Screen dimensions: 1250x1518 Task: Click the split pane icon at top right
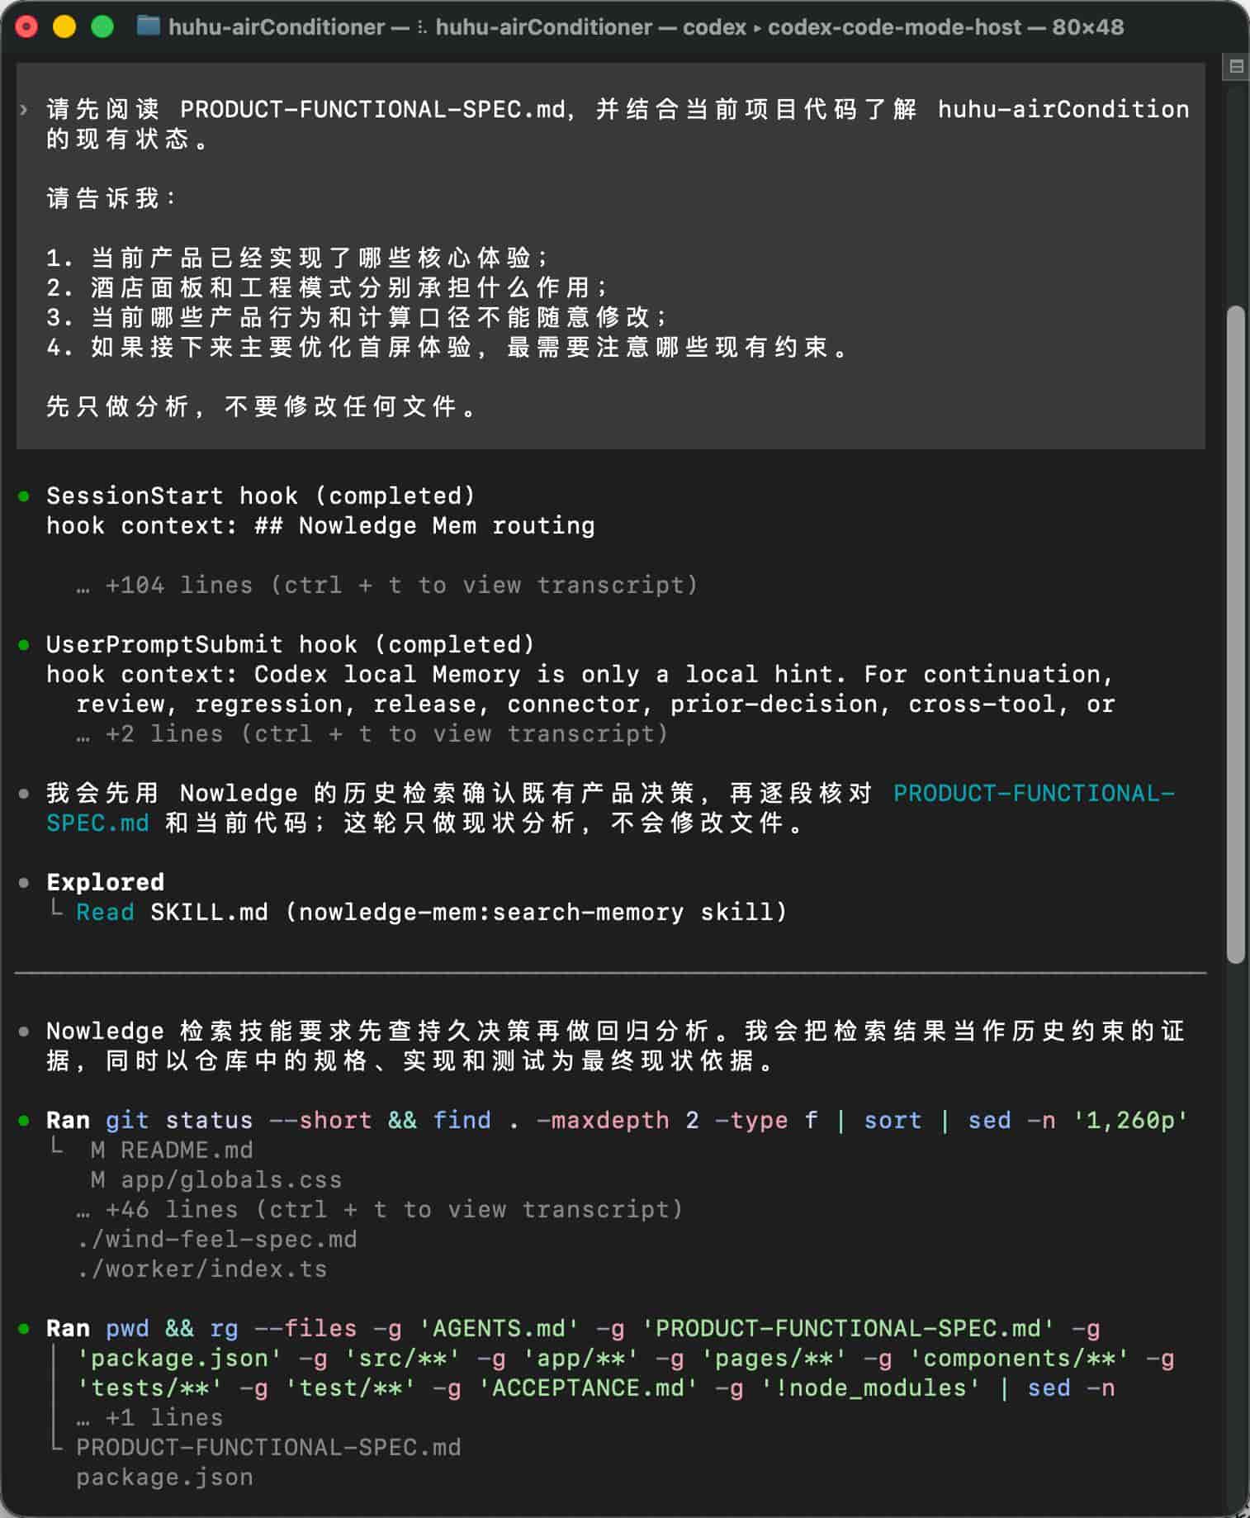pyautogui.click(x=1236, y=67)
